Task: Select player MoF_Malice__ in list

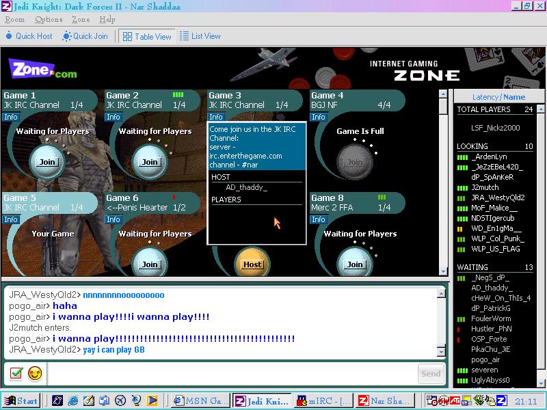Action: click(494, 208)
